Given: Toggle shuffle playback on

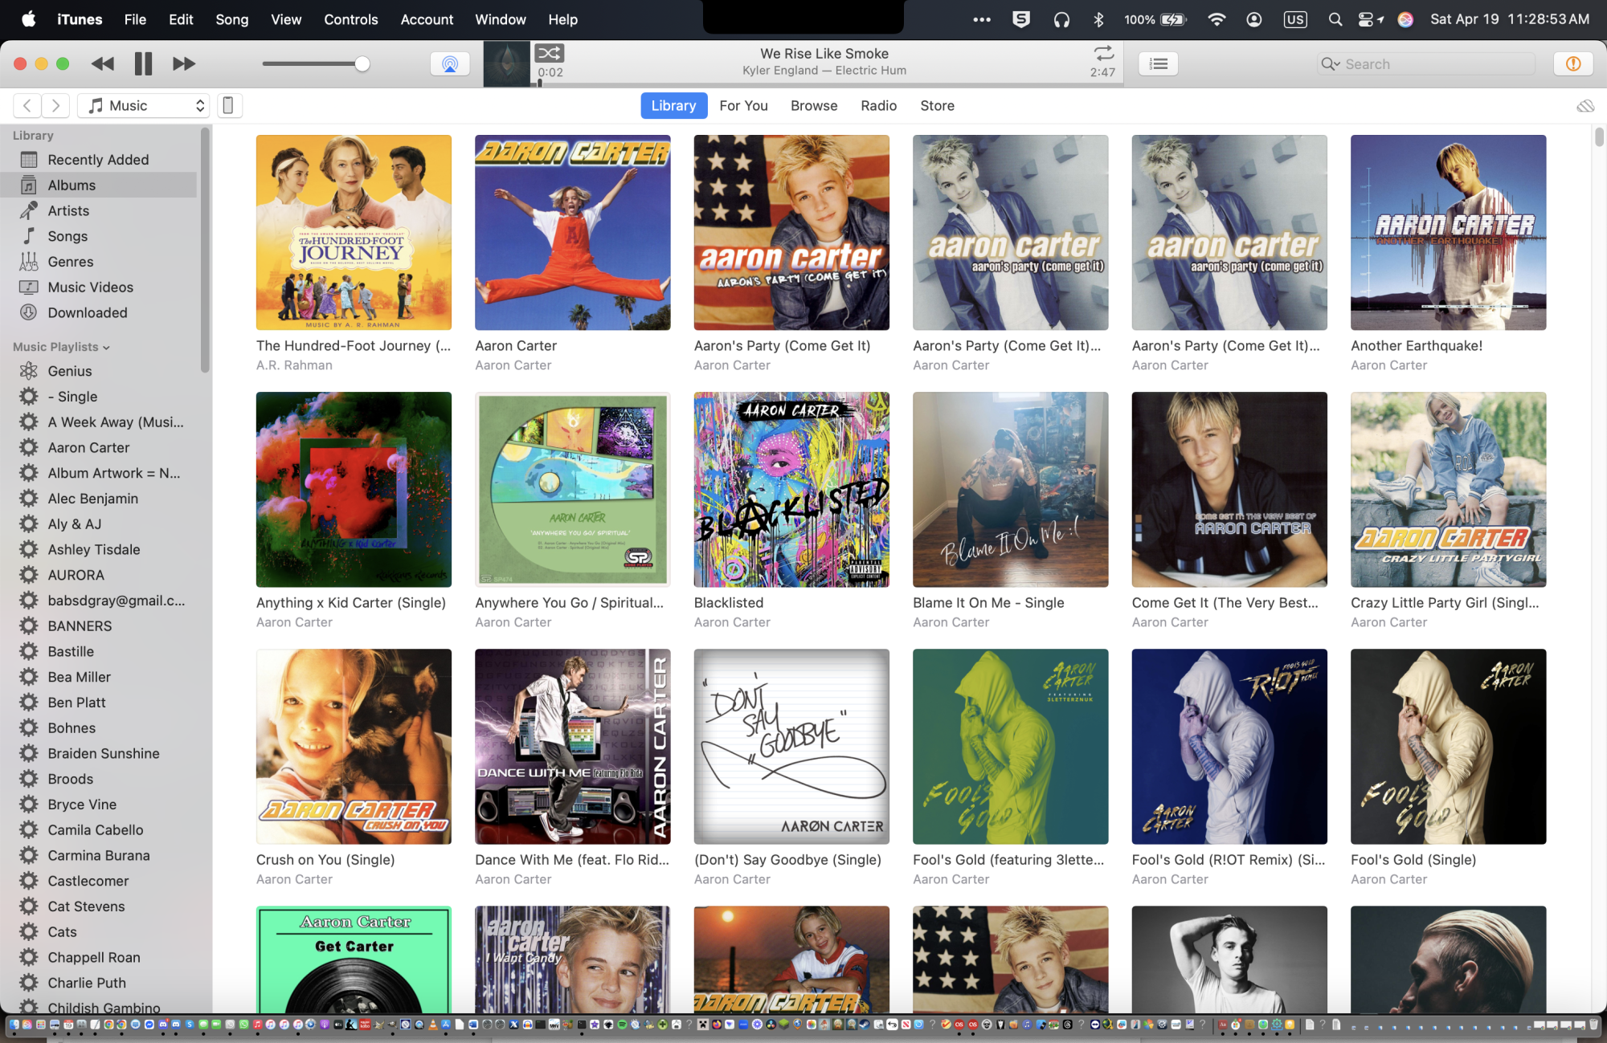Looking at the screenshot, I should [x=550, y=53].
